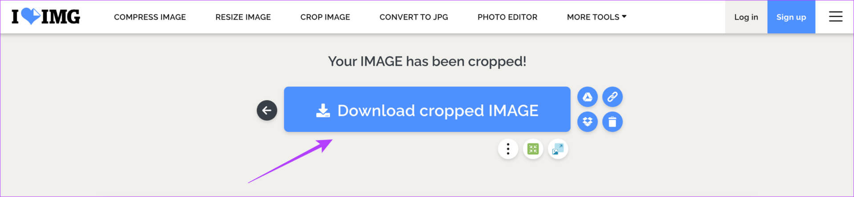This screenshot has height=197, width=854.
Task: Open the Crop Image tool
Action: tap(325, 17)
